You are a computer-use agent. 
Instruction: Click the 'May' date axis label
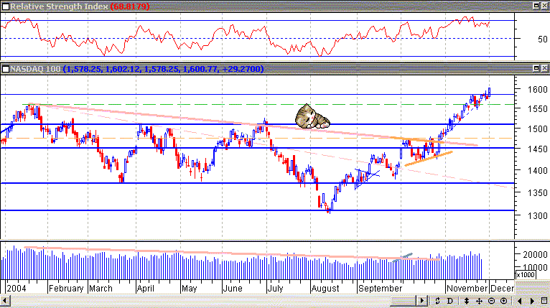pos(190,289)
